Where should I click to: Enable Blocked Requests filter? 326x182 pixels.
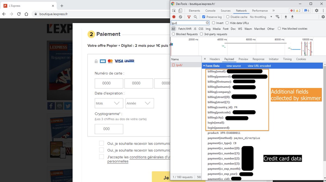[173, 34]
